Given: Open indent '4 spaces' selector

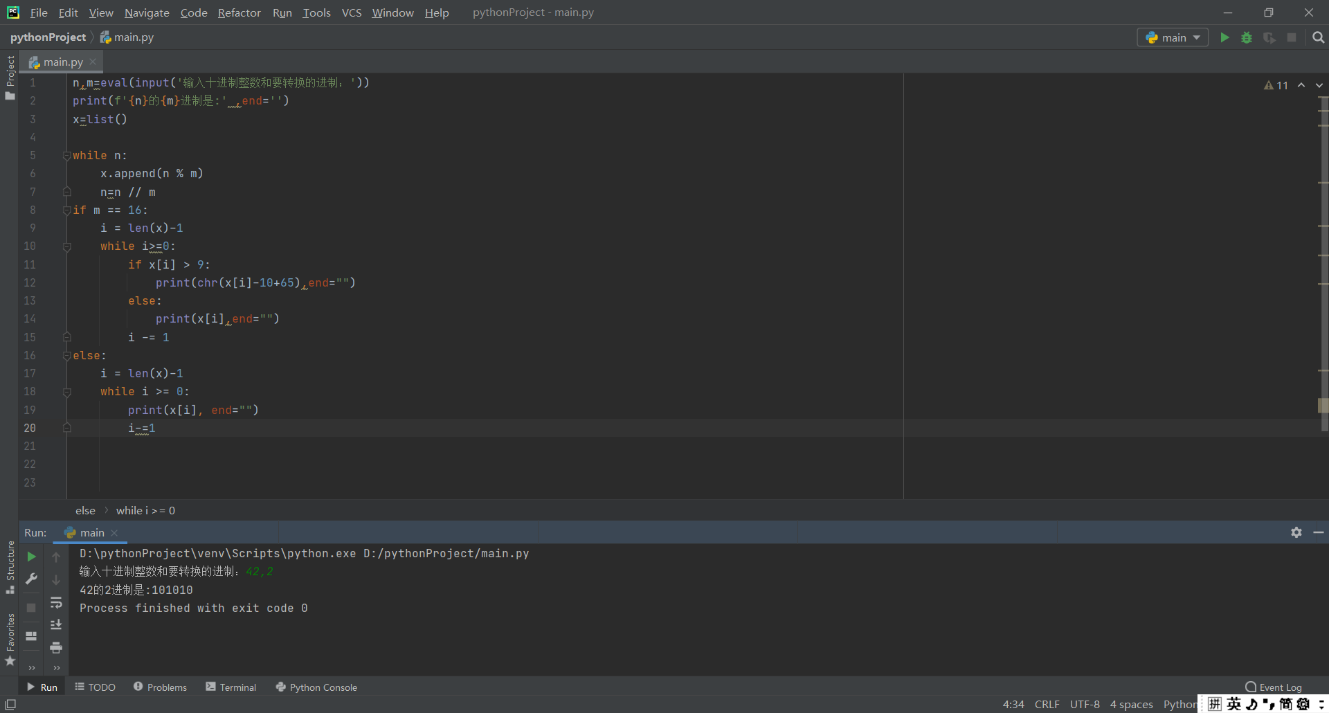Looking at the screenshot, I should point(1131,704).
